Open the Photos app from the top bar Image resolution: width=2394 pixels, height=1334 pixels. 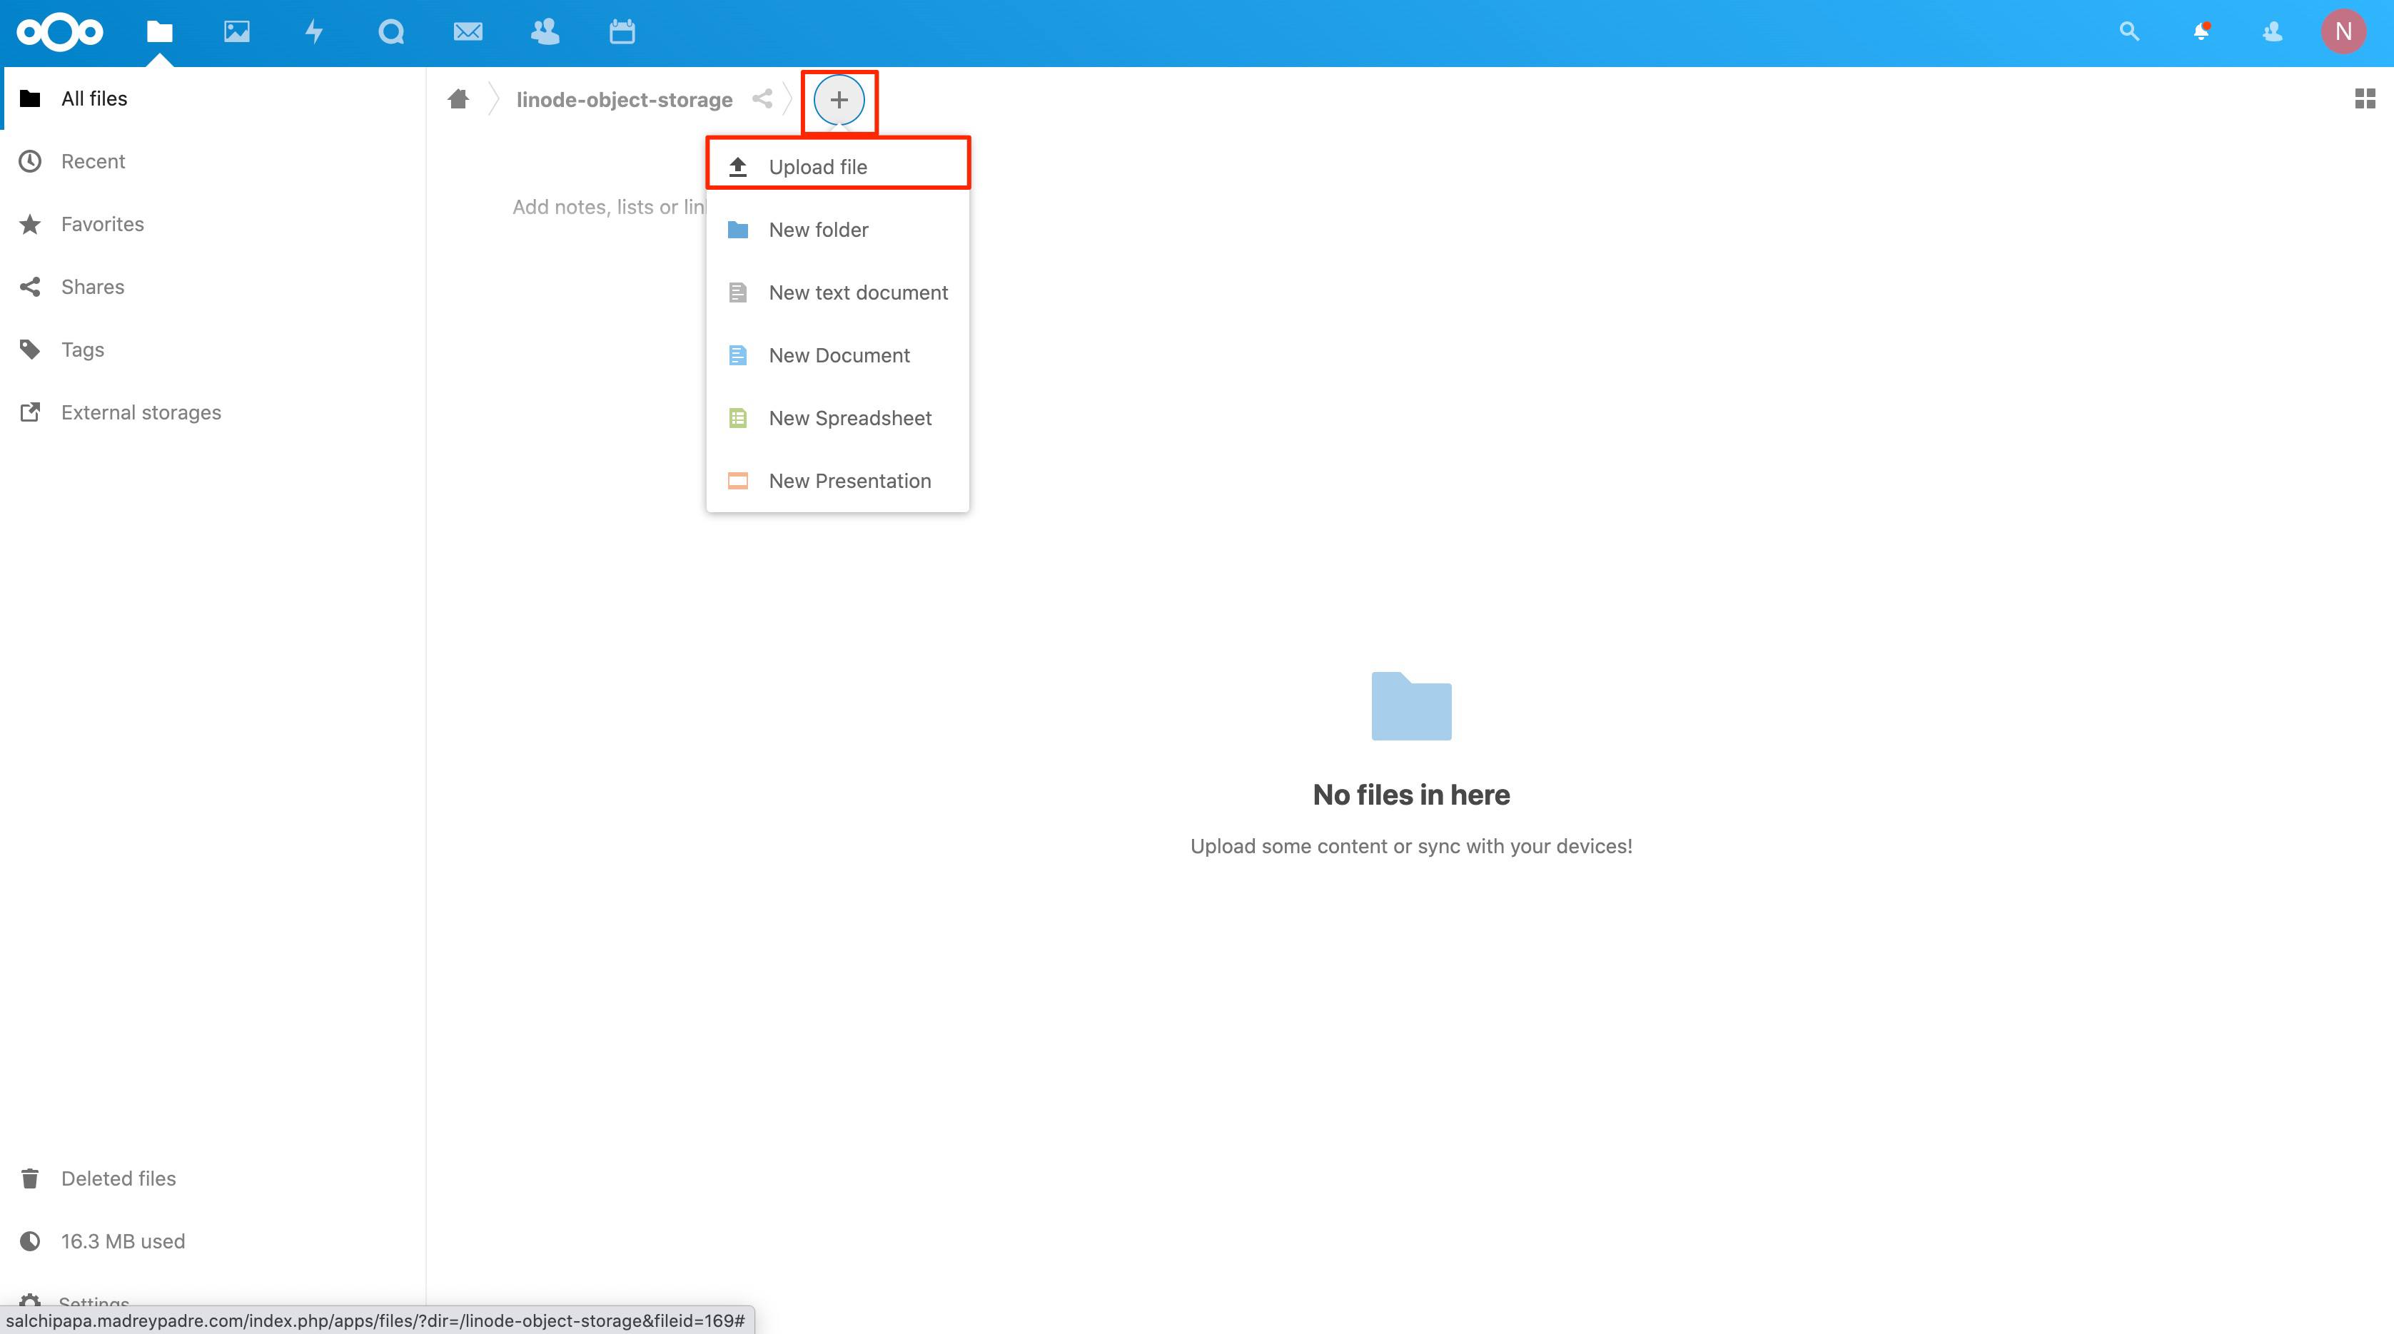coord(237,31)
